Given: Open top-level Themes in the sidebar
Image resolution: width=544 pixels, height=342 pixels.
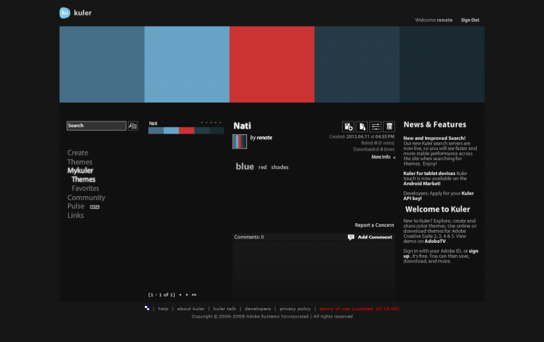Looking at the screenshot, I should [x=80, y=162].
